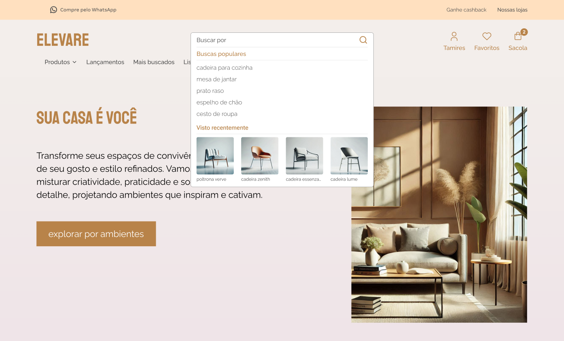Screen dimensions: 564x341
Task: Select the cadeira para cozinha suggestion
Action: [x=225, y=68]
